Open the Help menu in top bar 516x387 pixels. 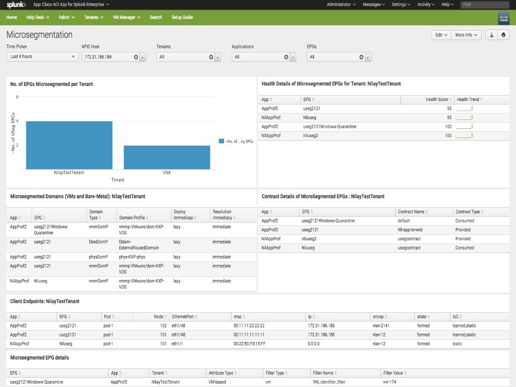click(447, 5)
